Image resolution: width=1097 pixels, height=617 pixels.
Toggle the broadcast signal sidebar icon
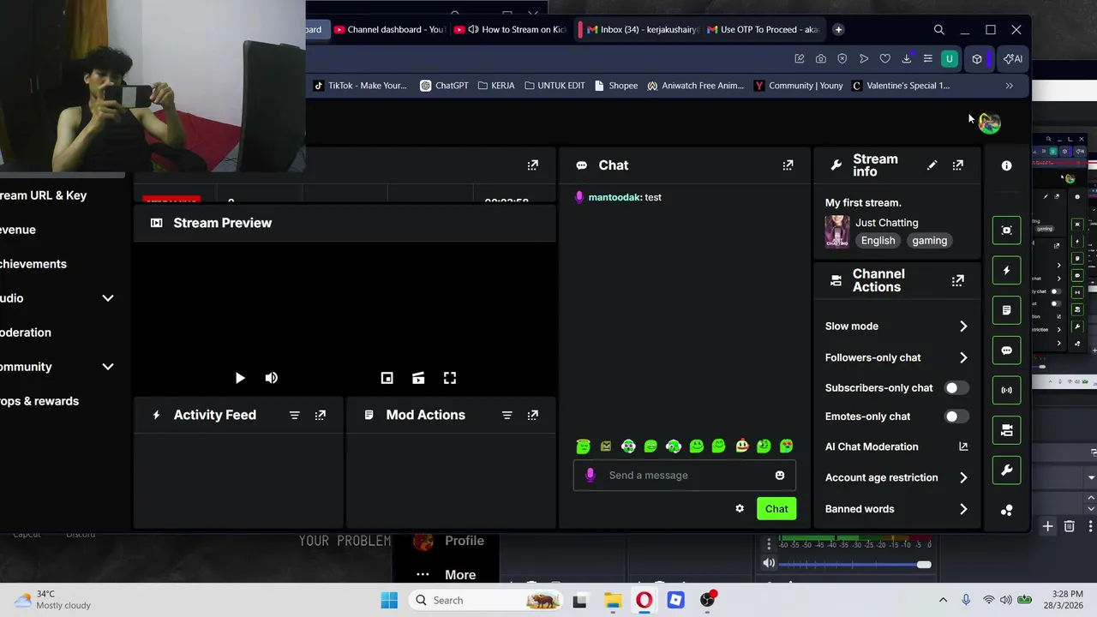pos(1007,390)
